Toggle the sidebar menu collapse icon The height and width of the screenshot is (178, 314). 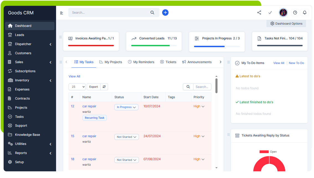click(x=62, y=13)
